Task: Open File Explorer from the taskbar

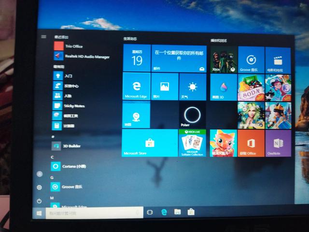Action: point(177,212)
